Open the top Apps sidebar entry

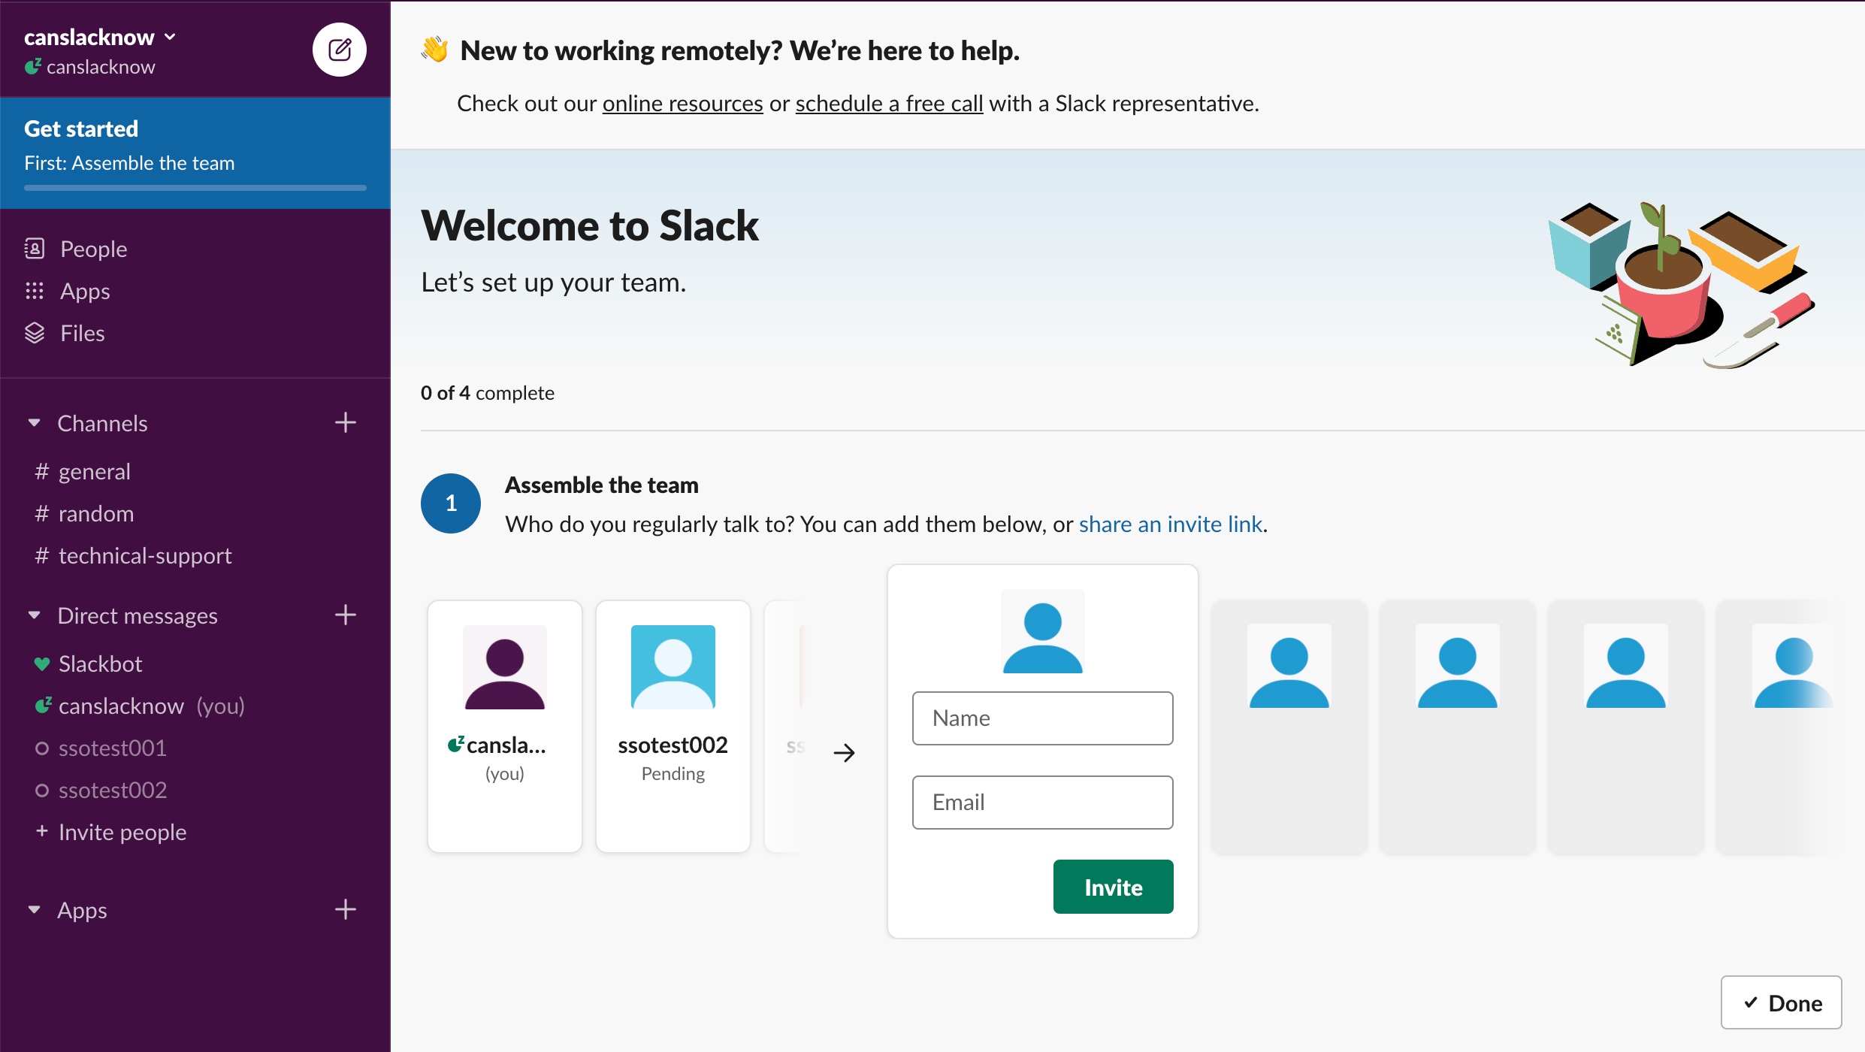[x=85, y=291]
